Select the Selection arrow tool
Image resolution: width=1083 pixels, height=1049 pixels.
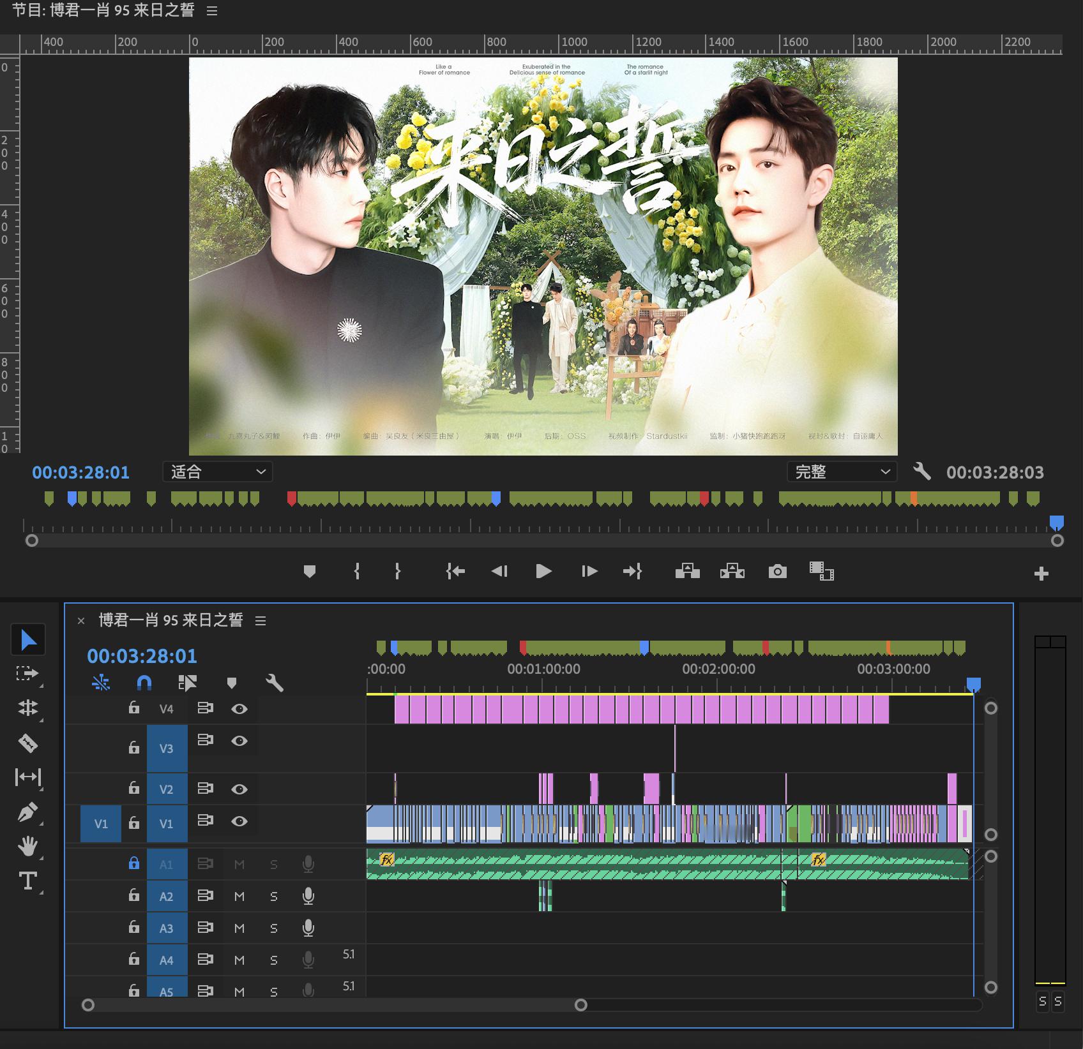tap(28, 639)
